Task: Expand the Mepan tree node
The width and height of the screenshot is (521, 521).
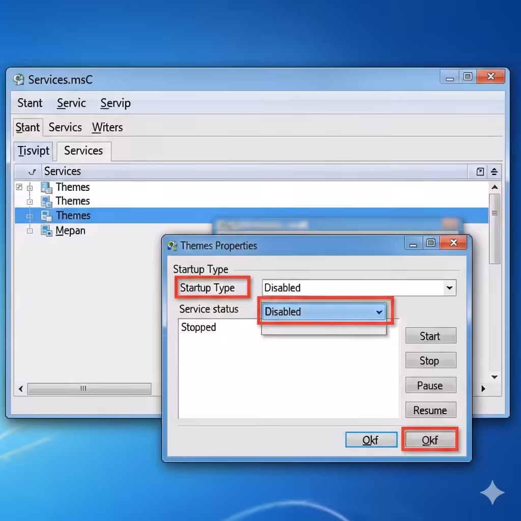Action: click(30, 230)
